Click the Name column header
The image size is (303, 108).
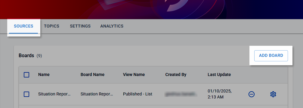(44, 74)
